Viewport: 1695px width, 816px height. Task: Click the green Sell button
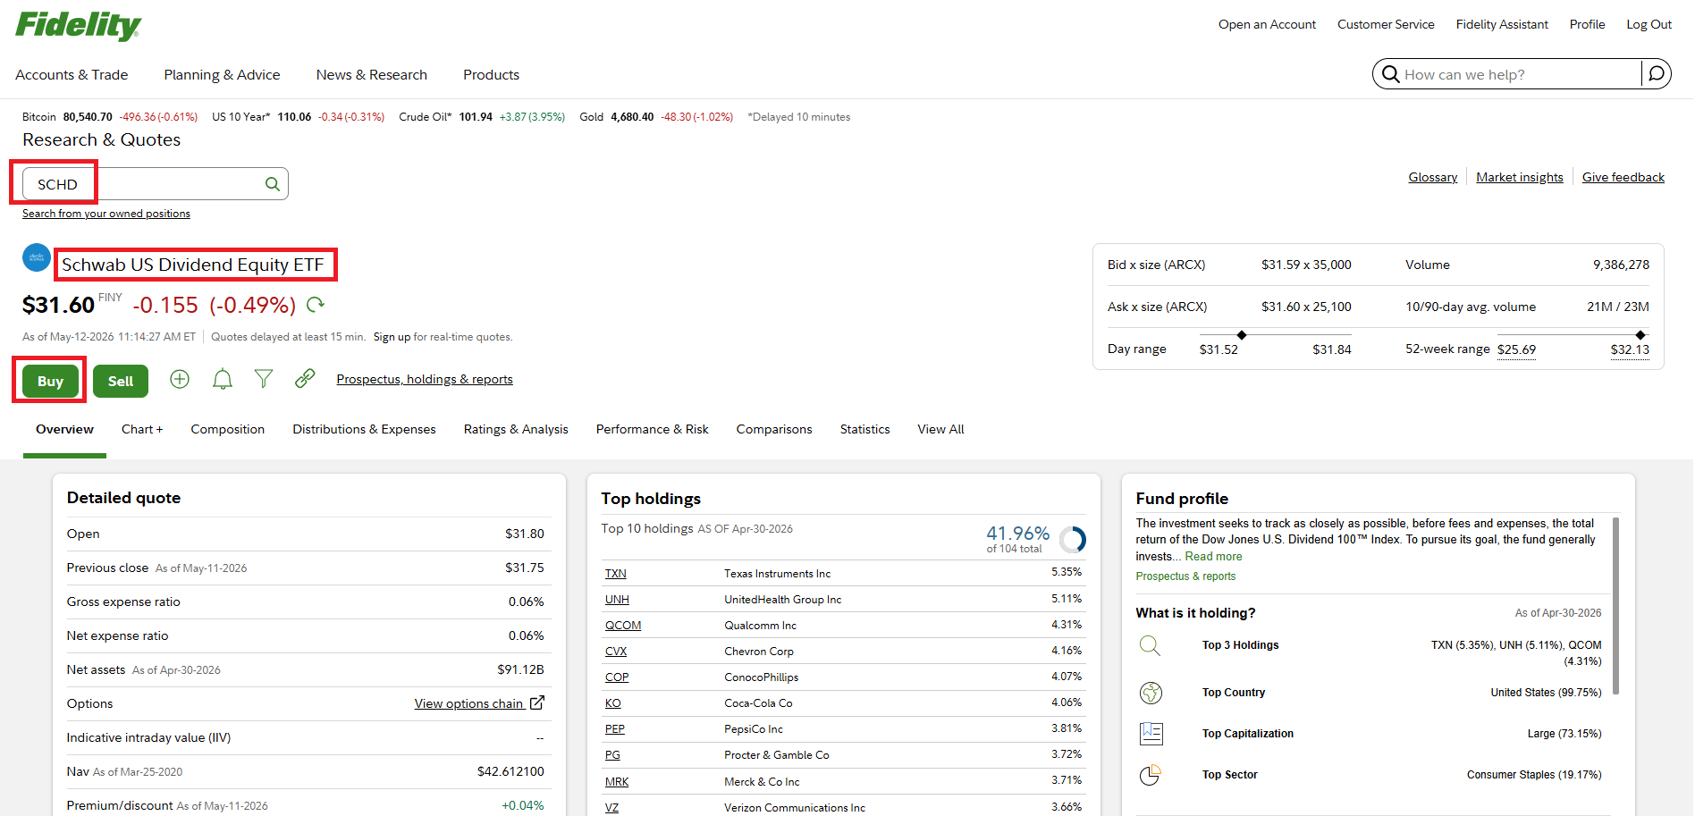click(x=121, y=381)
